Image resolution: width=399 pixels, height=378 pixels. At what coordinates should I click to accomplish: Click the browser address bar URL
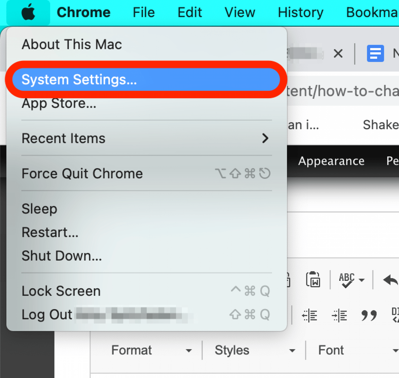tap(342, 91)
